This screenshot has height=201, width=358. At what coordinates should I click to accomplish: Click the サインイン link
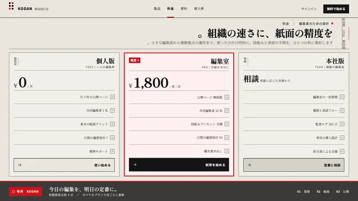[x=309, y=9]
